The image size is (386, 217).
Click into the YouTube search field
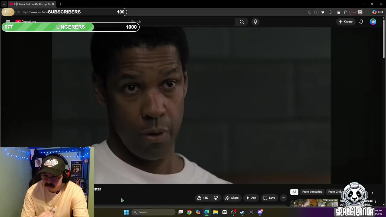coord(182,22)
